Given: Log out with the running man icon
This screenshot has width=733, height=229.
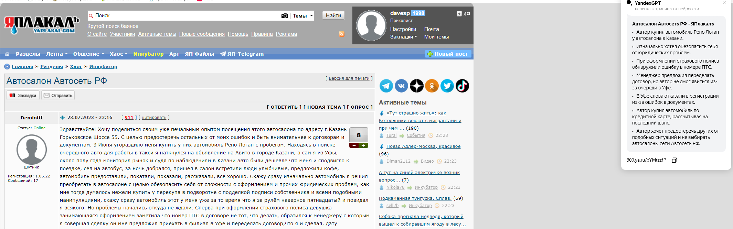Looking at the screenshot, I should pyautogui.click(x=467, y=14).
